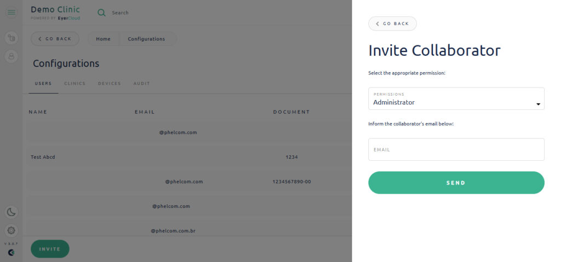Viewport: 561px width, 262px height.
Task: Click the Home breadcrumb link
Action: coord(103,39)
